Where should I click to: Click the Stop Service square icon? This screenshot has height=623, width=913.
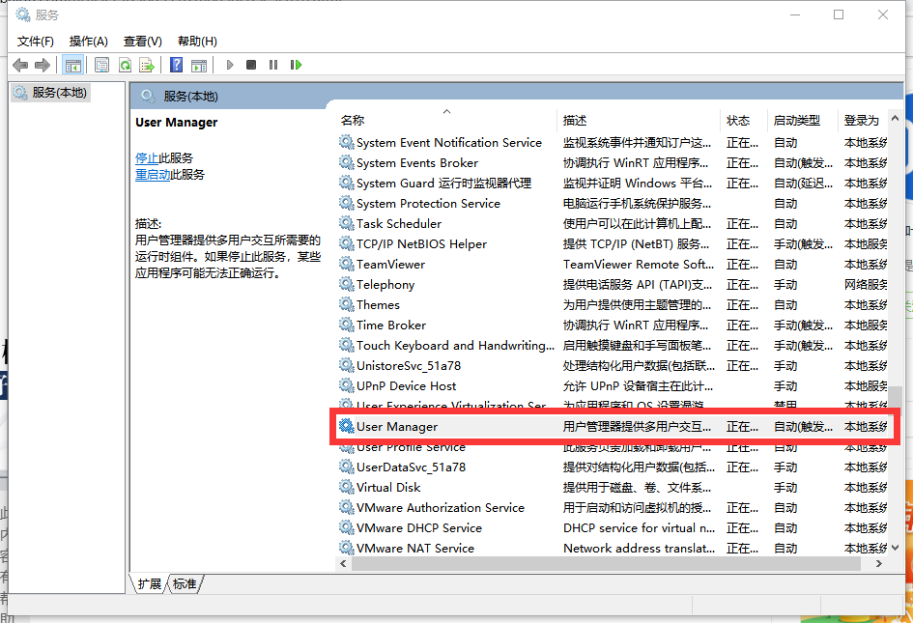pos(251,65)
